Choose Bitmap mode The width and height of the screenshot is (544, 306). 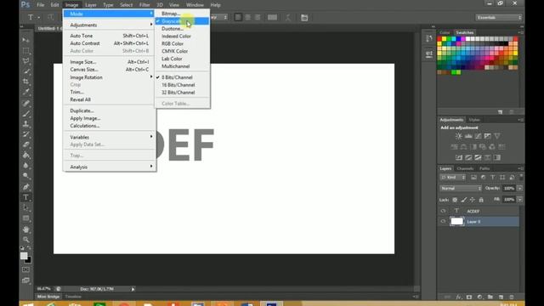171,14
